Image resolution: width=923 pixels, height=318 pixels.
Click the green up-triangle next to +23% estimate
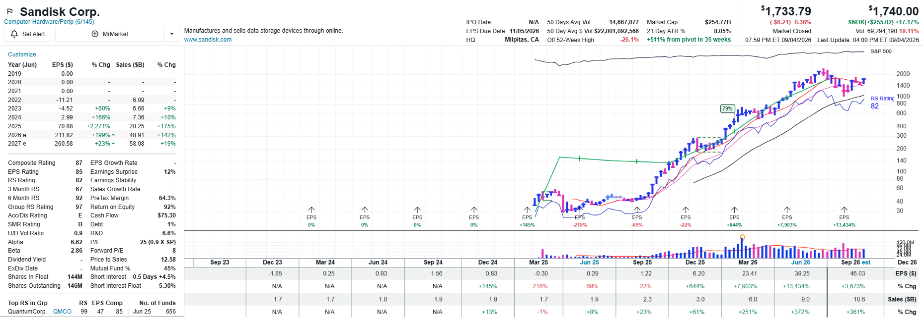[113, 144]
